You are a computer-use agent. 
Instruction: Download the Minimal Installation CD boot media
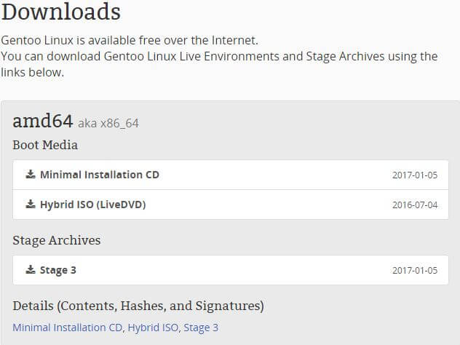click(231, 175)
